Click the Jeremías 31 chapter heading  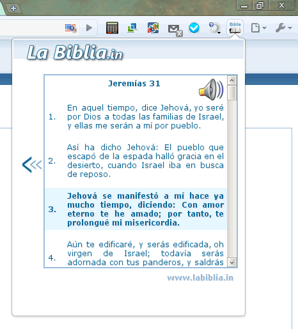(134, 84)
